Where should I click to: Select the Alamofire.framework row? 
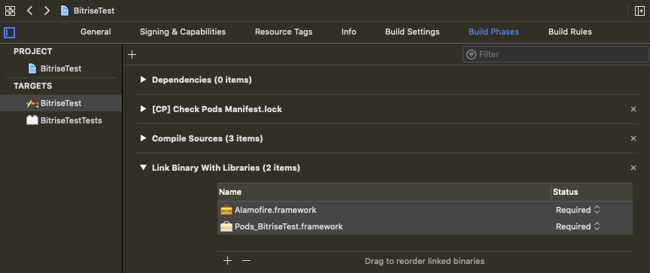point(425,210)
